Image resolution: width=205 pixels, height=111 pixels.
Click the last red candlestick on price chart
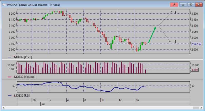(145, 43)
